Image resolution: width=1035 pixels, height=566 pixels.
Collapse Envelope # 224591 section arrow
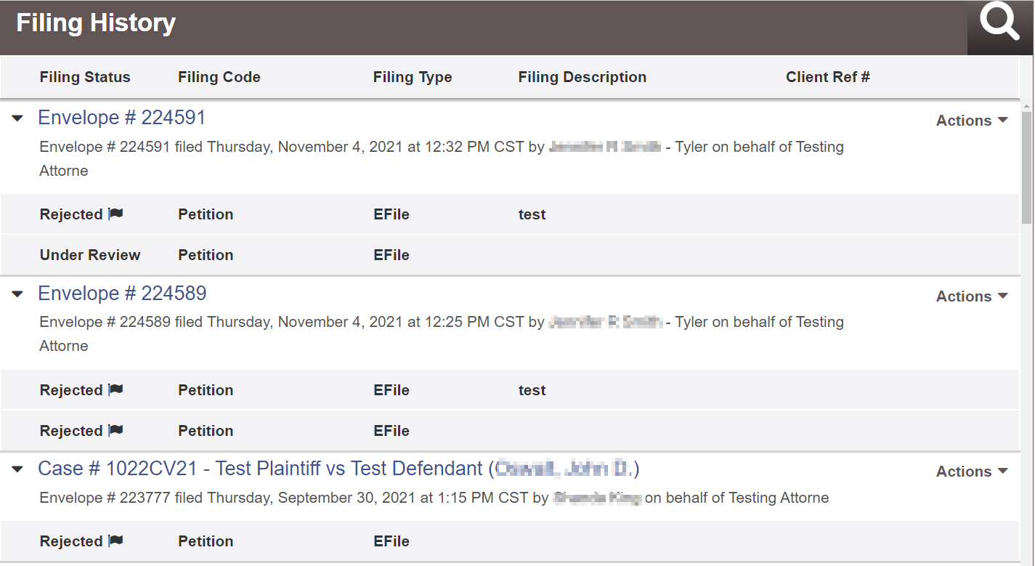pyautogui.click(x=17, y=118)
